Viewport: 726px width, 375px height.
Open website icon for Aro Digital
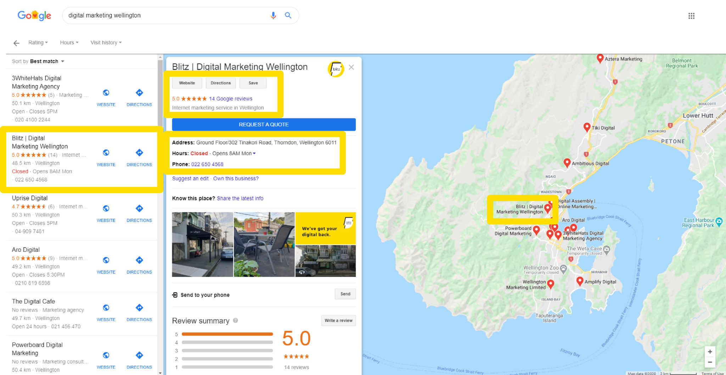[x=106, y=260]
